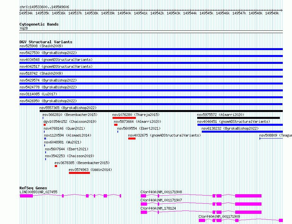Click CXorf40A|NM_178124 transcript label
Screen dimensions: 292x224
tap(158, 208)
